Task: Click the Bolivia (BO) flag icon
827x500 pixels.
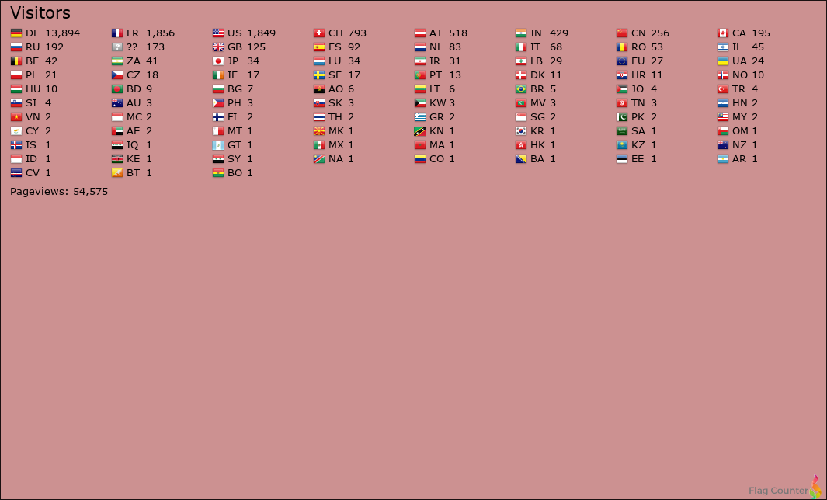Action: pyautogui.click(x=217, y=173)
